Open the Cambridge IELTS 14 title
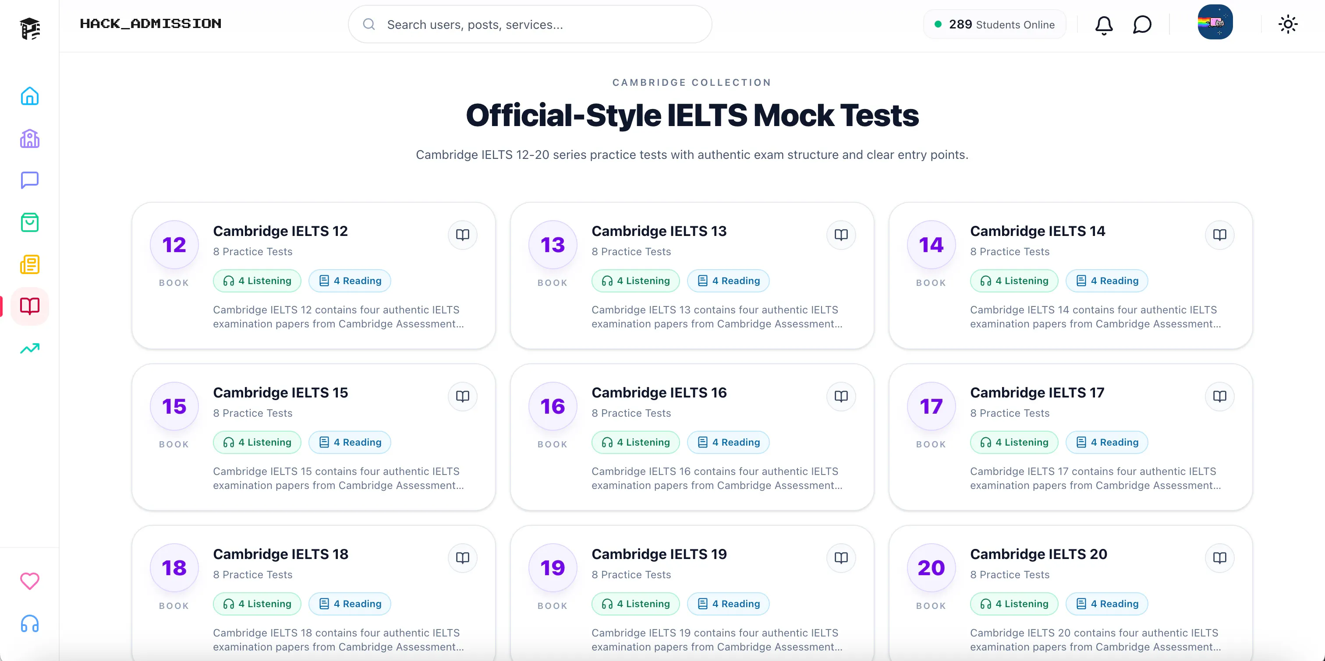1325x661 pixels. [x=1038, y=231]
